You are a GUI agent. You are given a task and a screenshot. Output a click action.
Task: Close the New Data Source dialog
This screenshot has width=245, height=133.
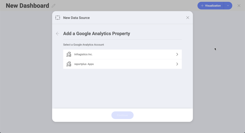[188, 18]
